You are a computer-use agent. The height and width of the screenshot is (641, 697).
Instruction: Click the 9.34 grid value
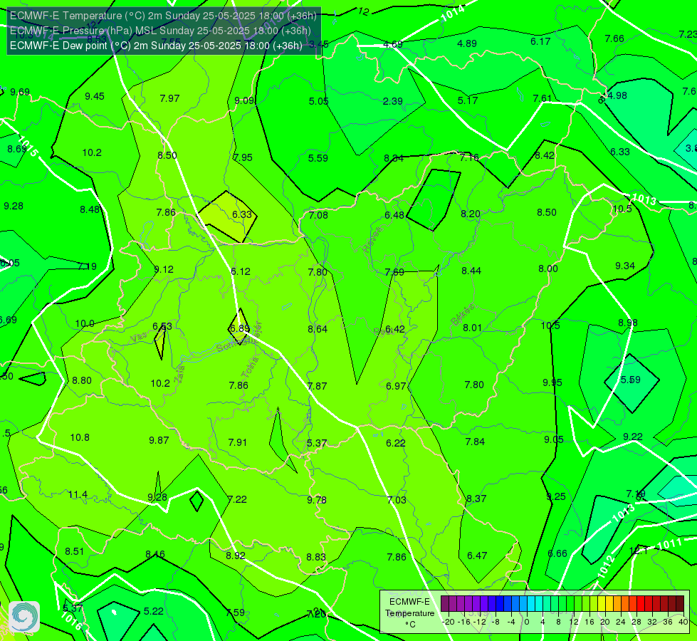point(625,266)
